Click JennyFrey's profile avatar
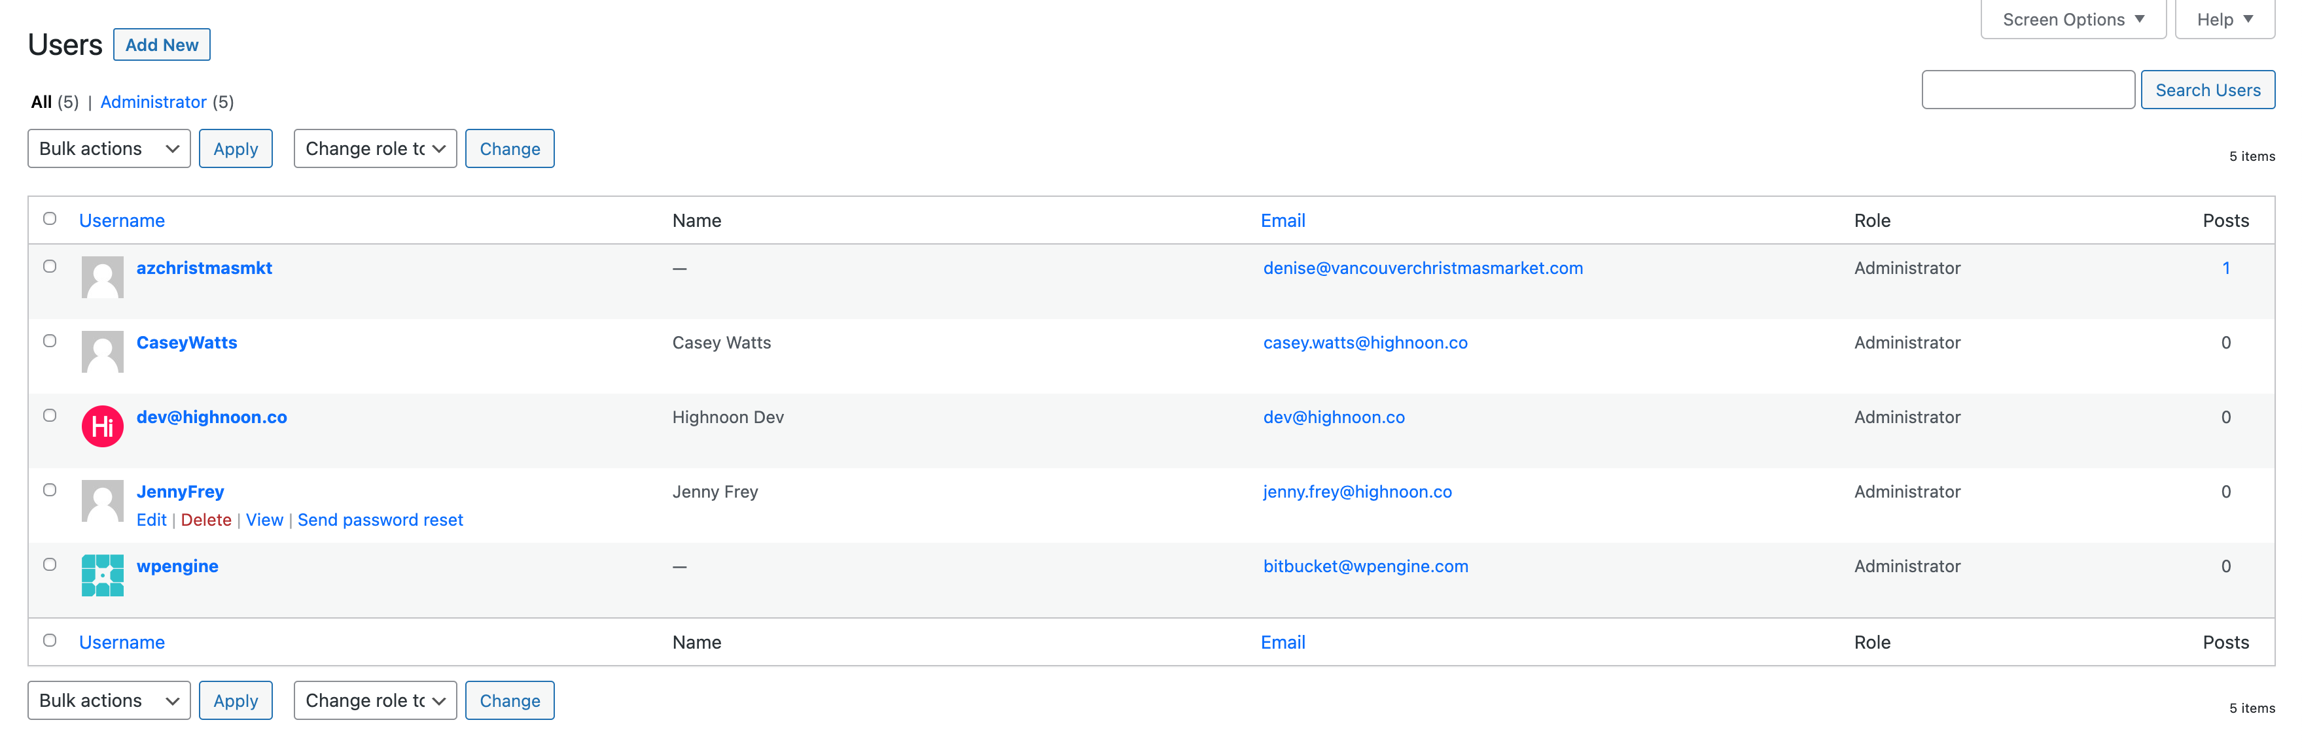This screenshot has width=2302, height=752. coord(103,501)
